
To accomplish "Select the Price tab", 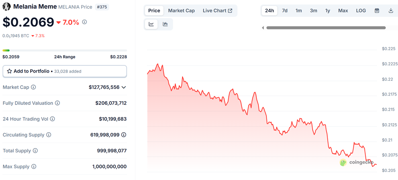I will [154, 11].
